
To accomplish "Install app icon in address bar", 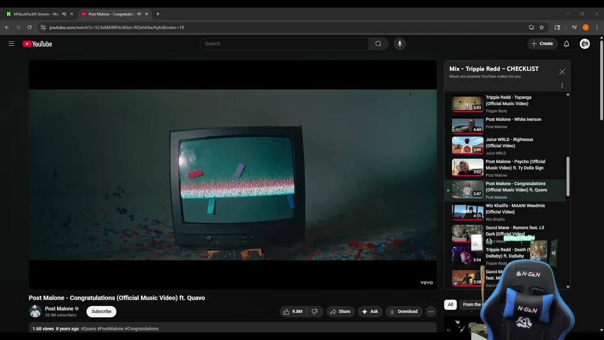I will 531,27.
